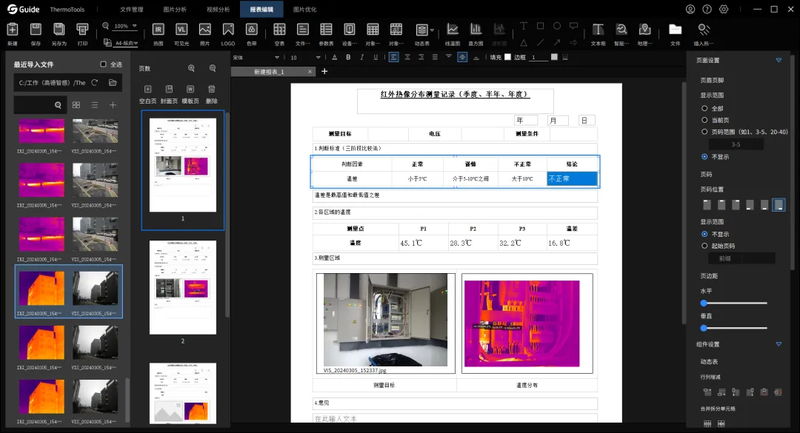
Task: Insert a histogram chart (直方图)
Action: coord(476,34)
